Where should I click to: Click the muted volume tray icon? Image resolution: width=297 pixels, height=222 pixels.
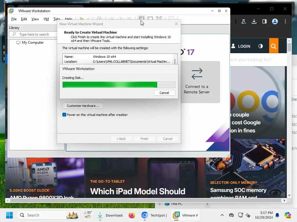coord(248,215)
